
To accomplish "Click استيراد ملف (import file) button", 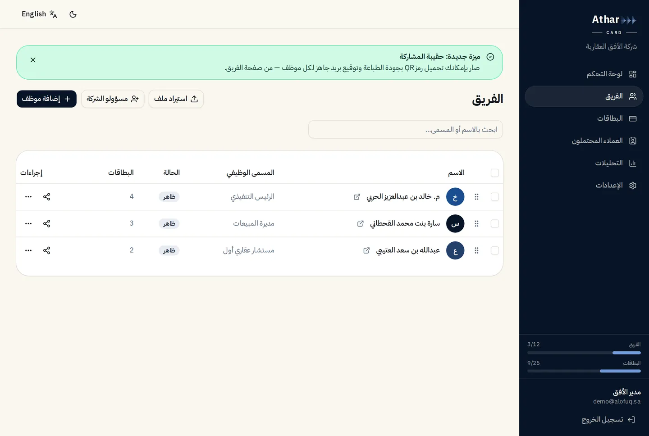I will click(176, 99).
